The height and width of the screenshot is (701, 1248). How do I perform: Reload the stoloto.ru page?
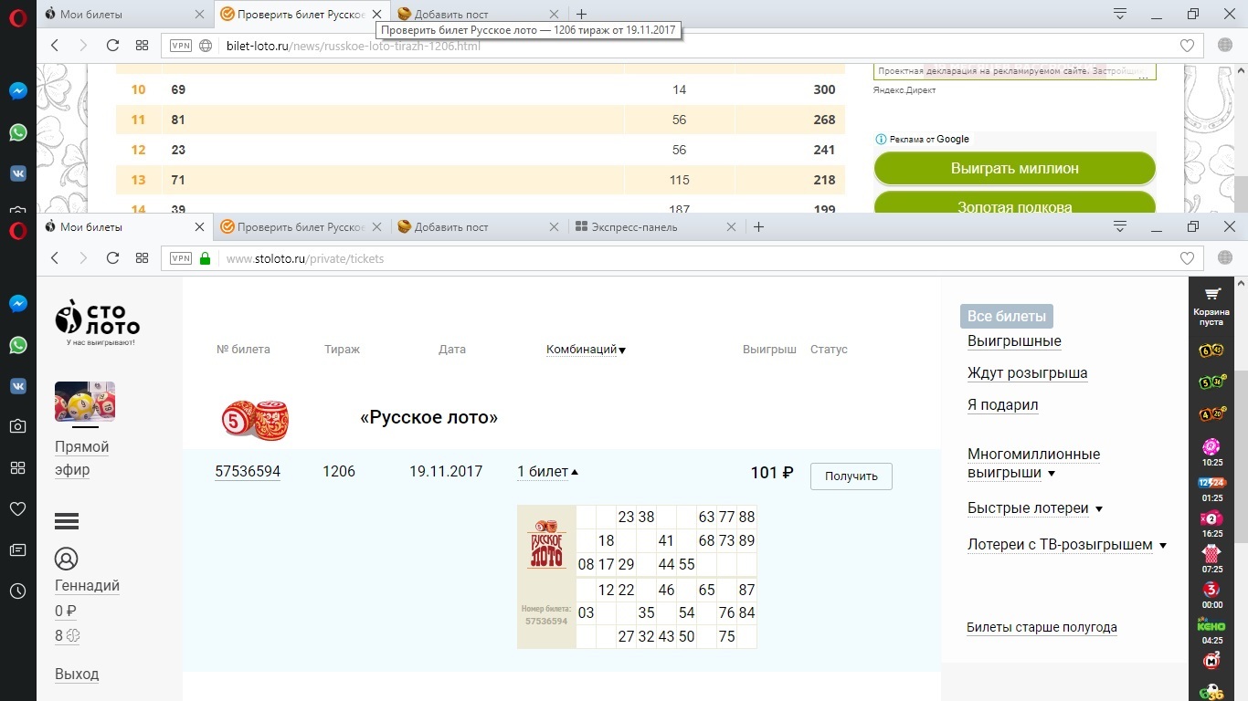click(112, 258)
